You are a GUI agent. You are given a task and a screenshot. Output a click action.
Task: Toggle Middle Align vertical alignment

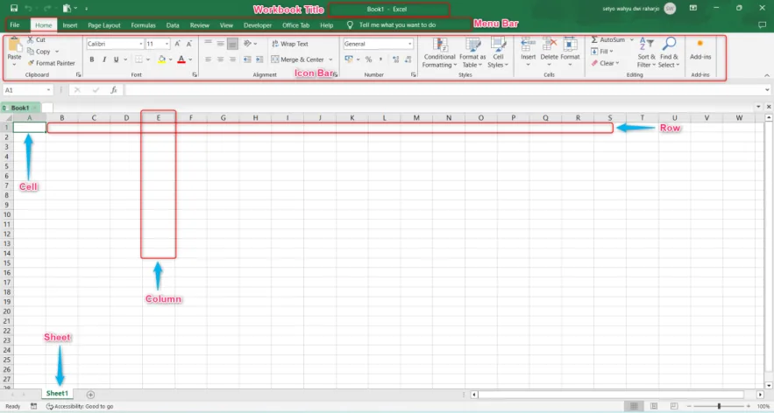220,44
